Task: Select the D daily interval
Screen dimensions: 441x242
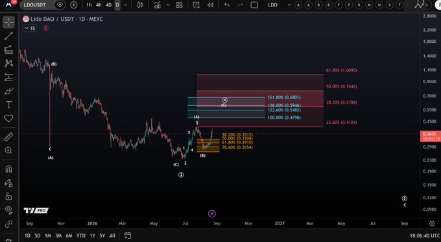Action: (117, 5)
